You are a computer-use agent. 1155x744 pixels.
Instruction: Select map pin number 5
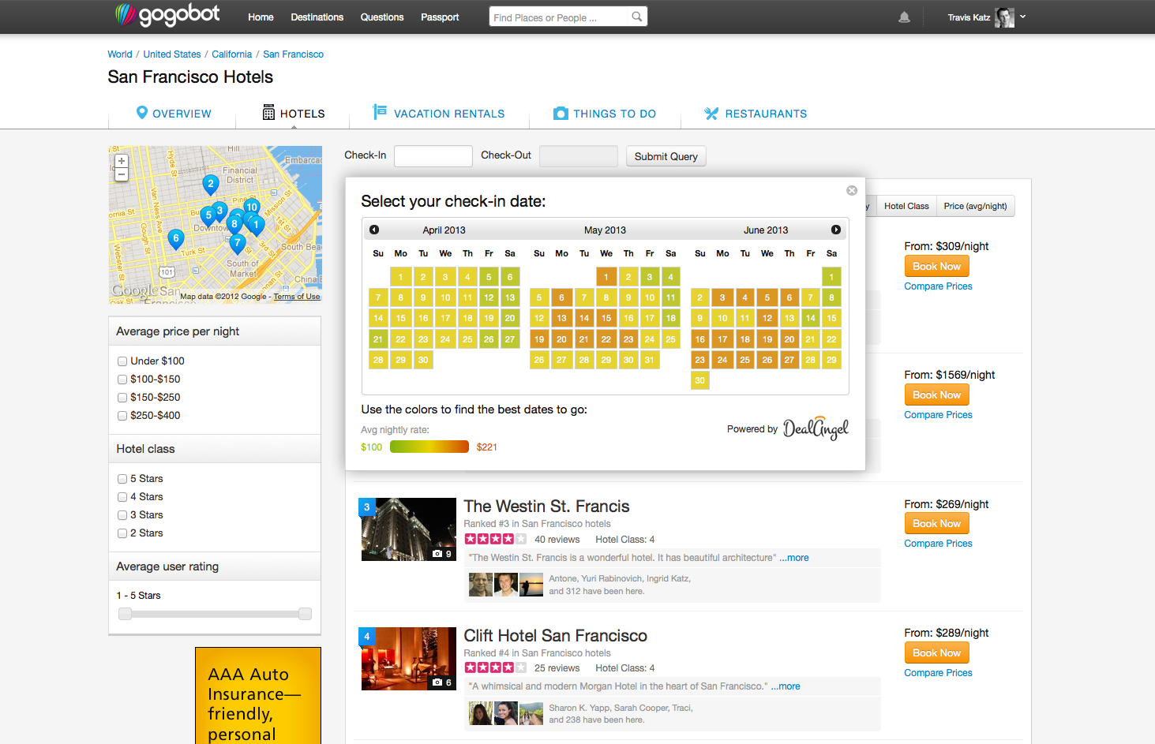[208, 215]
